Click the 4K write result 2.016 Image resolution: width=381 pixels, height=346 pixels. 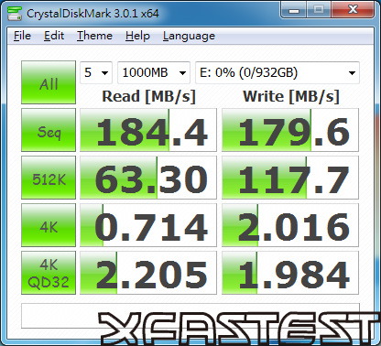[290, 225]
